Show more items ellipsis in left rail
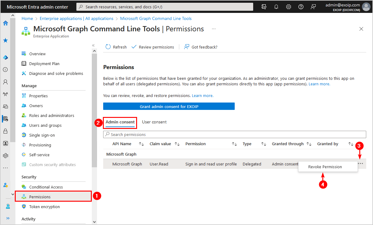Image resolution: width=373 pixels, height=225 pixels. coord(5,168)
